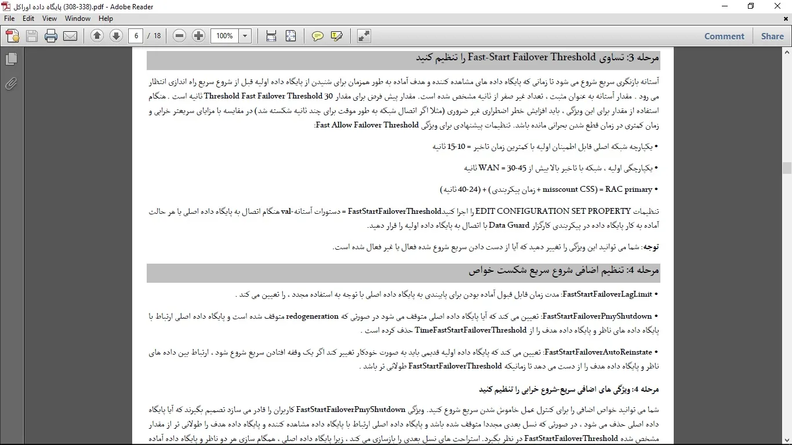Show the page thumbnails panel
792x445 pixels.
(11, 59)
